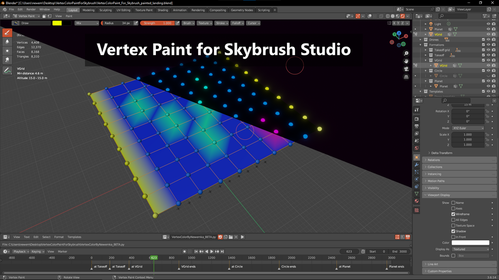Open the Keying popover in timeline
The height and width of the screenshot is (280, 499).
click(x=38, y=251)
